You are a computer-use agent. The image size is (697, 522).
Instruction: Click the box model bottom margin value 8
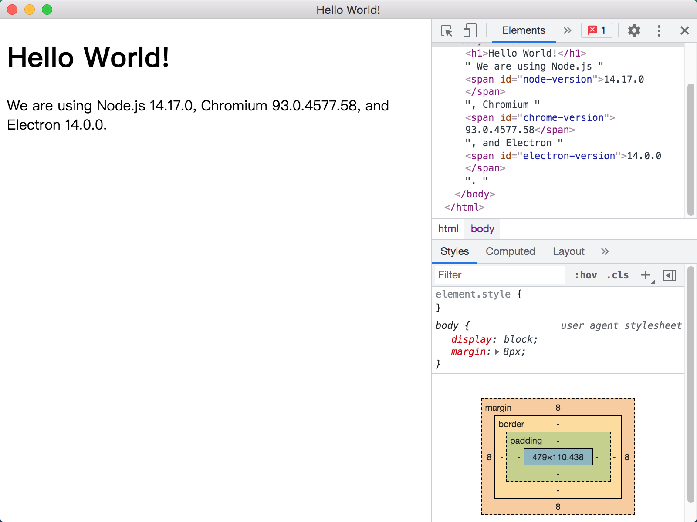558,507
